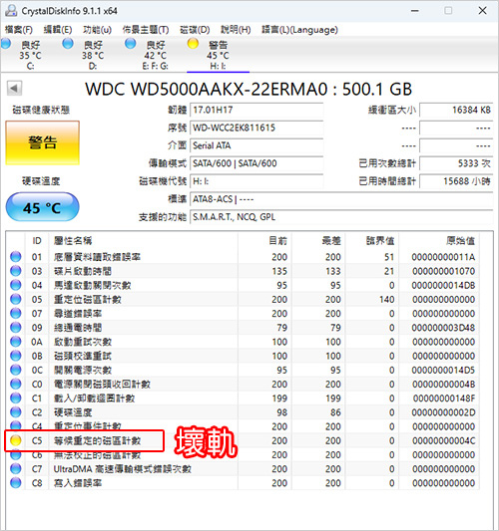This screenshot has height=531, width=499.
Task: Select the 重定位磁區計數 attribute name
Action: [x=87, y=299]
